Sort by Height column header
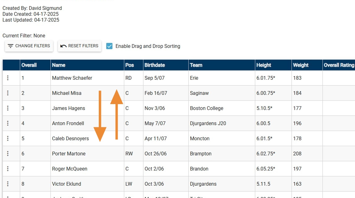The width and height of the screenshot is (355, 198). click(264, 65)
